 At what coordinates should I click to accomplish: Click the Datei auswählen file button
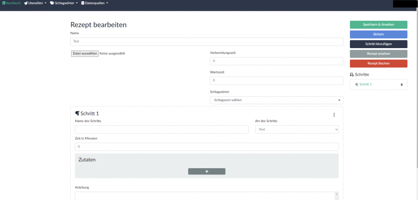[x=85, y=54]
